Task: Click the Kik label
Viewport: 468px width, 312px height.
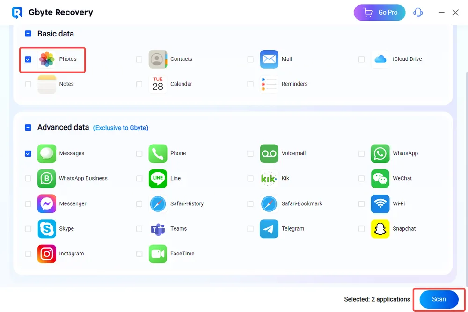Action: (285, 178)
